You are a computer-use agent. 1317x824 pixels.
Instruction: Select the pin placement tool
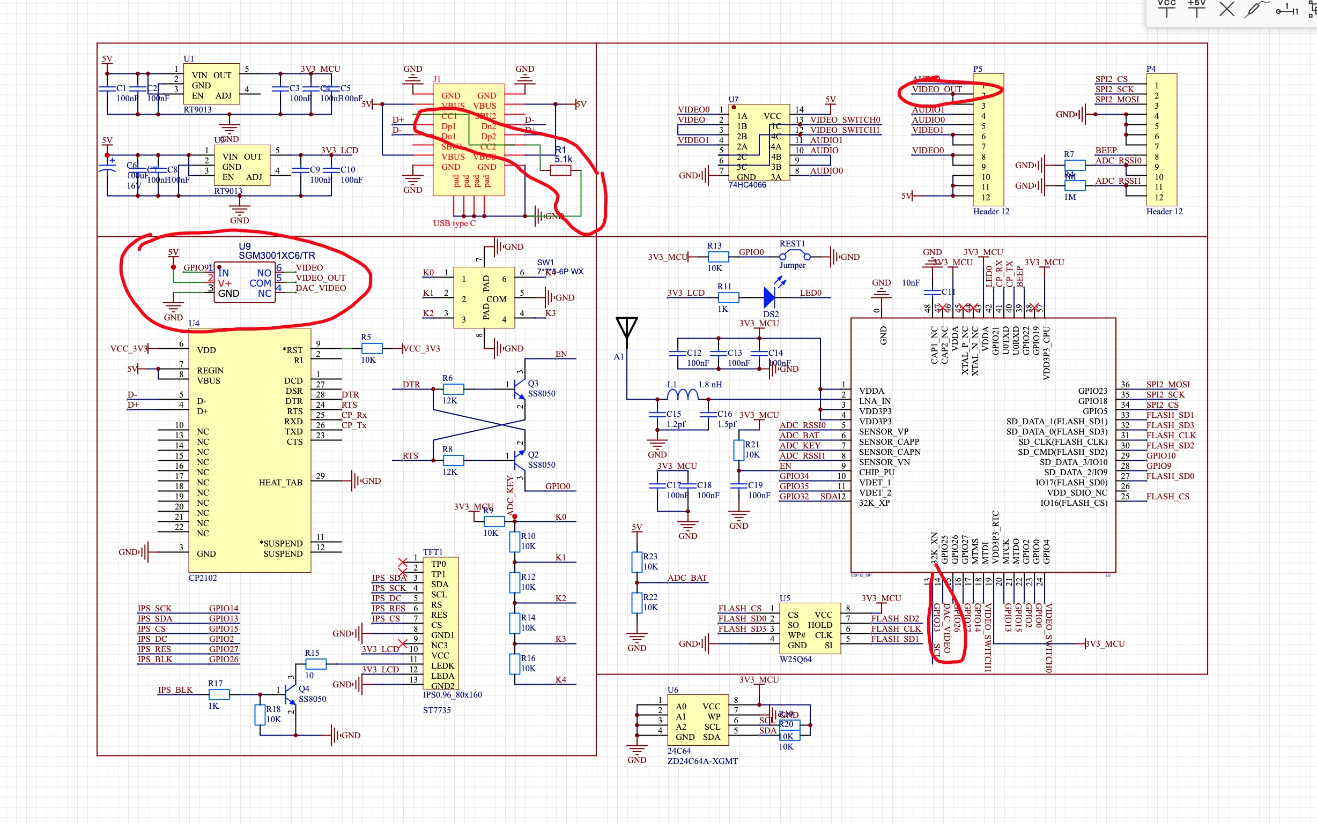tap(1288, 9)
